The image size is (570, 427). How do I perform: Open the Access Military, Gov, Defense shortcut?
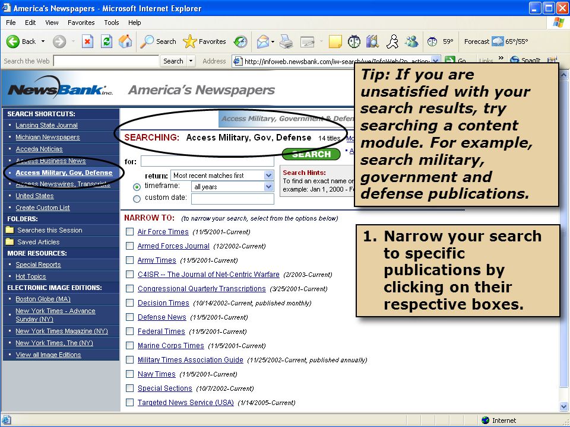(64, 173)
